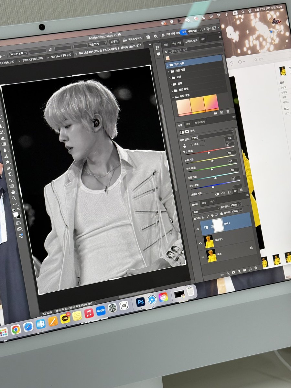
Task: Open the 패턴 panel tab
Action: tap(203, 39)
